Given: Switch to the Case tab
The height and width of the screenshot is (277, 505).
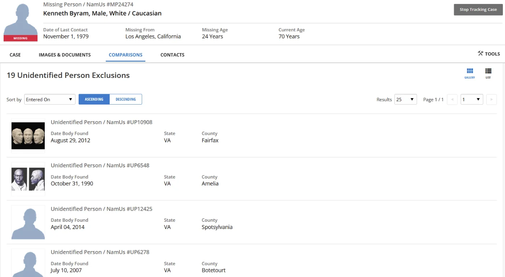Looking at the screenshot, I should tap(15, 55).
